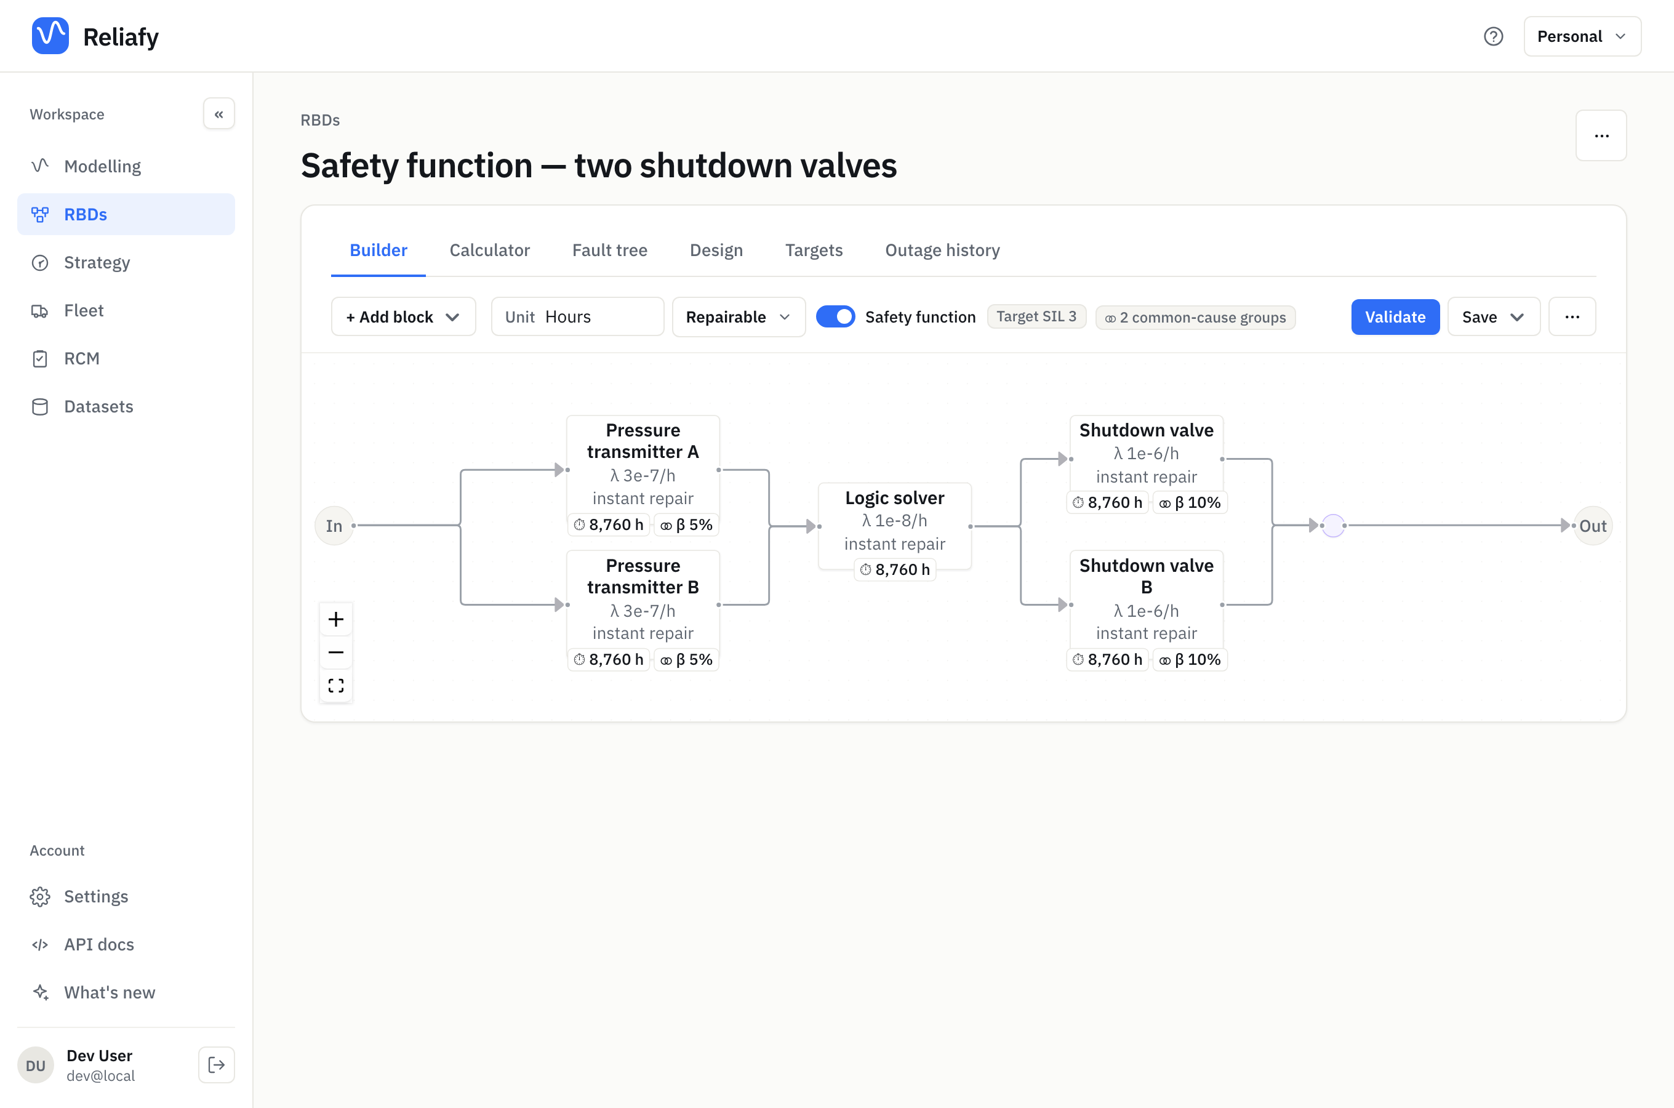Select the Pressure transmitter A block

[643, 468]
